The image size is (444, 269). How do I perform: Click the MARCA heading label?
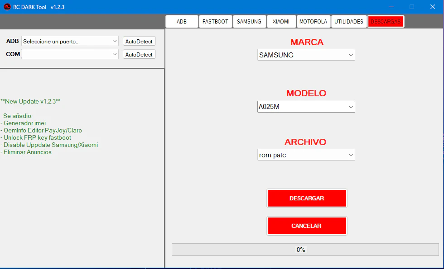click(x=307, y=42)
